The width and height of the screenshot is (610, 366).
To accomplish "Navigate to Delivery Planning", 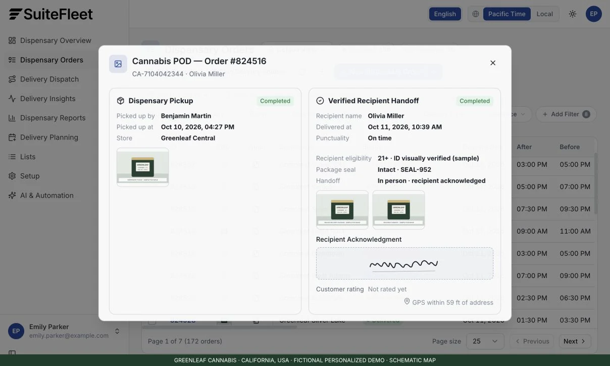I will tap(49, 137).
